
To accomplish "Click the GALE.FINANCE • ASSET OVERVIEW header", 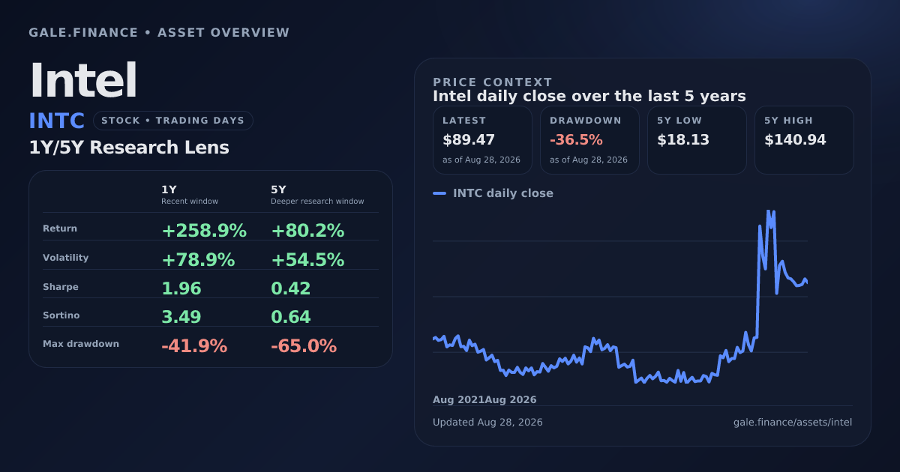I will (x=159, y=33).
